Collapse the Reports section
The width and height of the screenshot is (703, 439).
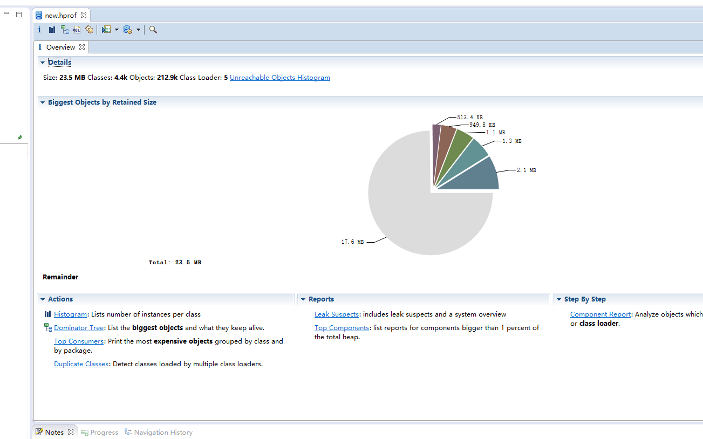[x=303, y=299]
